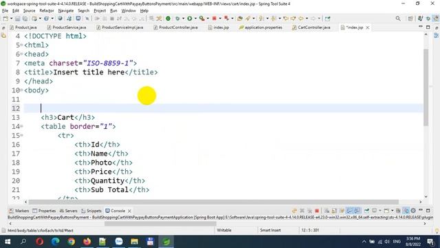Screen dimensions: 440x248
Task: Open the Window menu
Action: coord(129,11)
